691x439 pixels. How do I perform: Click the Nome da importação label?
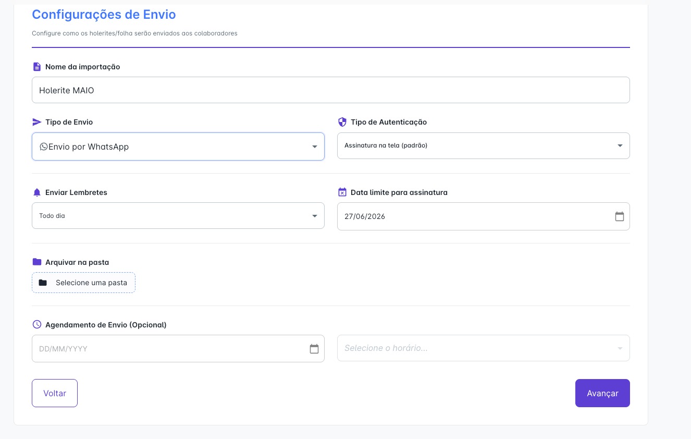click(x=83, y=67)
